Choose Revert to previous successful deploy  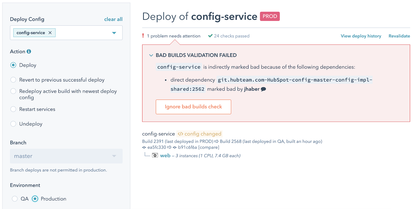[13, 80]
